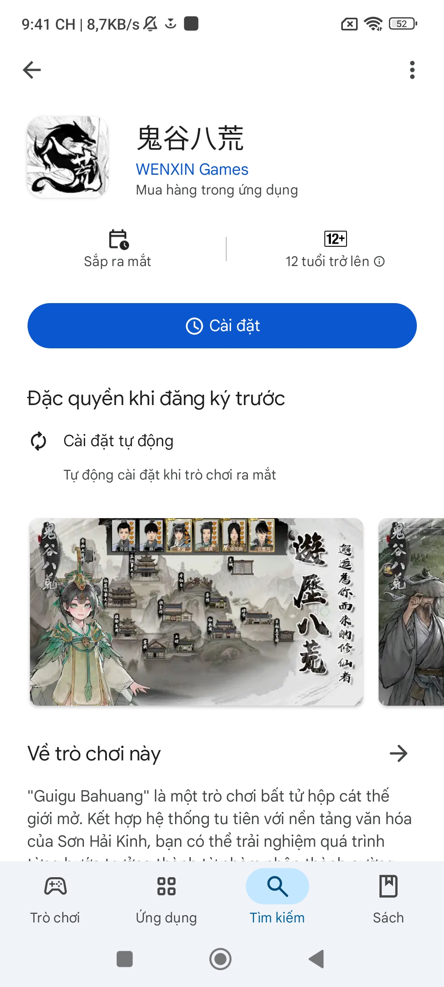Switch to the Trò chơi tab
Image resolution: width=444 pixels, height=987 pixels.
point(55,900)
